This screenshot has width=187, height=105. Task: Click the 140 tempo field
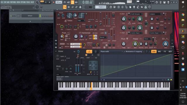[x=59, y=2]
